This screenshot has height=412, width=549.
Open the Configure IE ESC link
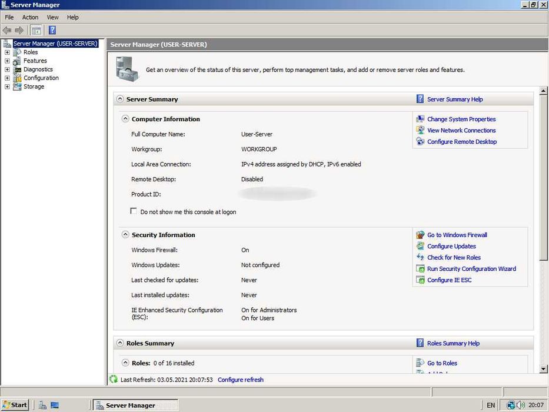(449, 280)
